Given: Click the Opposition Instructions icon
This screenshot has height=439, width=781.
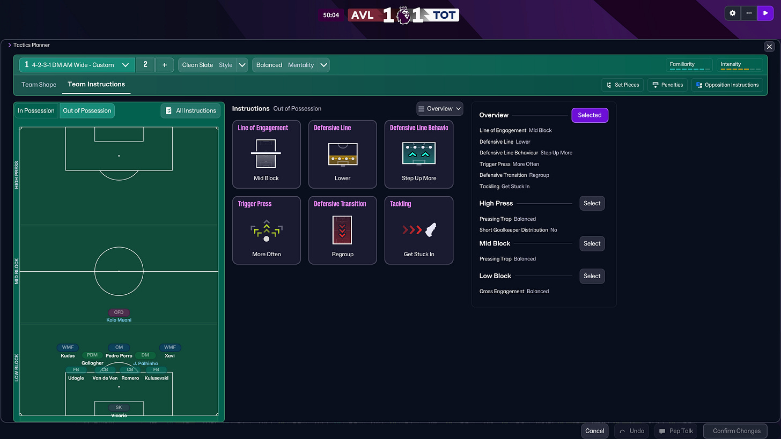Looking at the screenshot, I should pyautogui.click(x=699, y=85).
